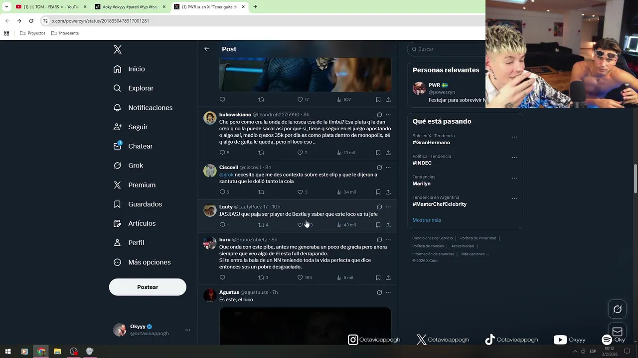Viewport: 638px width, 358px height.
Task: Switch to the TikTok #oky tab
Action: tap(131, 7)
